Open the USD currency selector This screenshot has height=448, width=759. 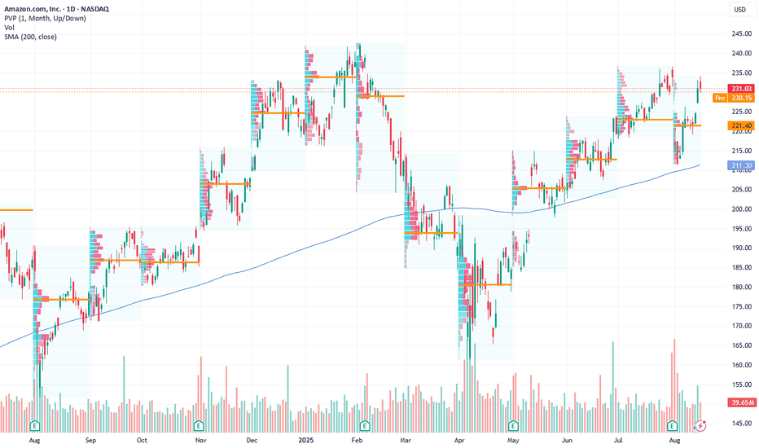tap(739, 9)
